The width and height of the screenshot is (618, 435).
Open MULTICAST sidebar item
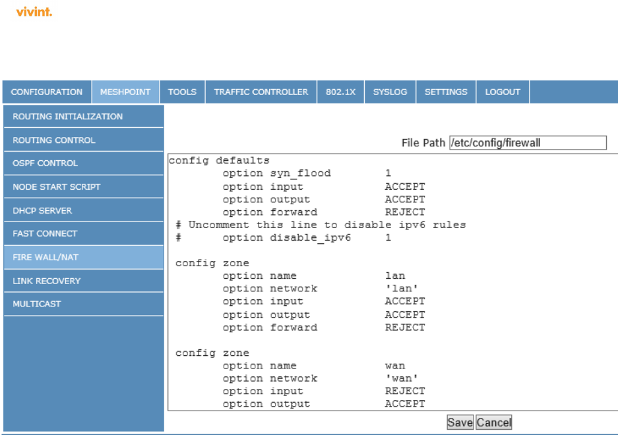[x=84, y=304]
